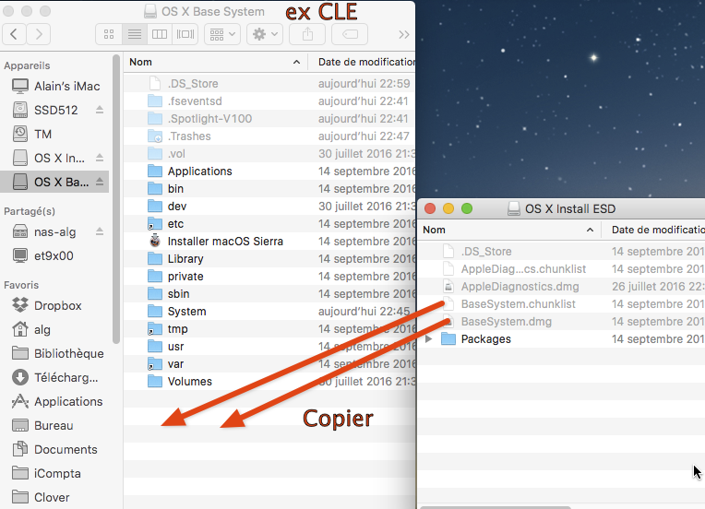Click the Edit Tags toolbar button
705x509 pixels.
350,34
